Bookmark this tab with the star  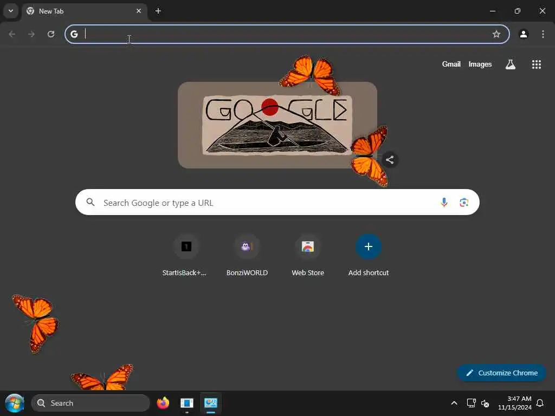click(496, 34)
